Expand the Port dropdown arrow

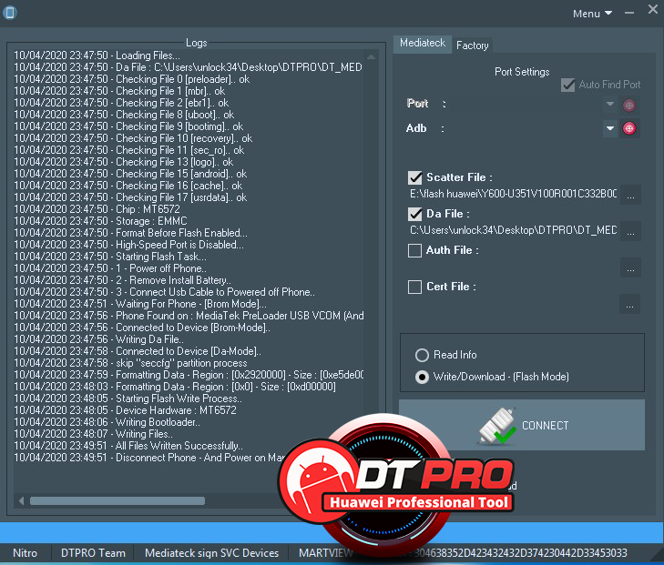click(609, 104)
